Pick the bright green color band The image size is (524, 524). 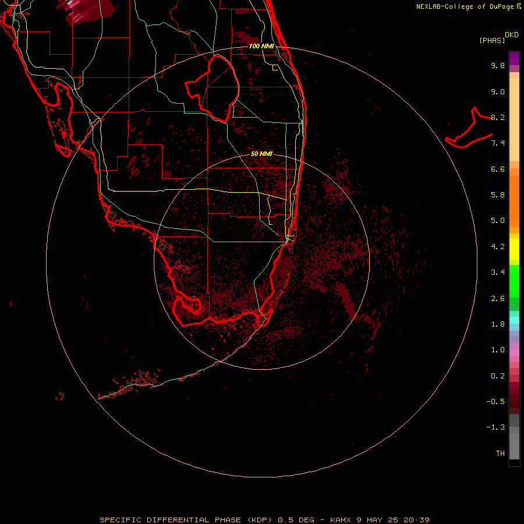514,281
